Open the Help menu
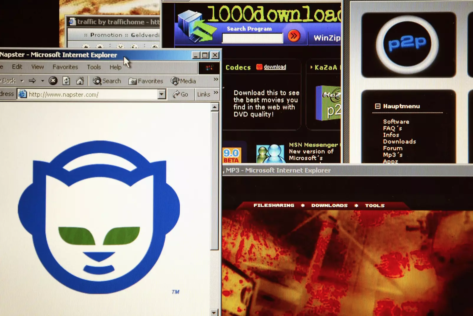This screenshot has width=473, height=316. [115, 67]
